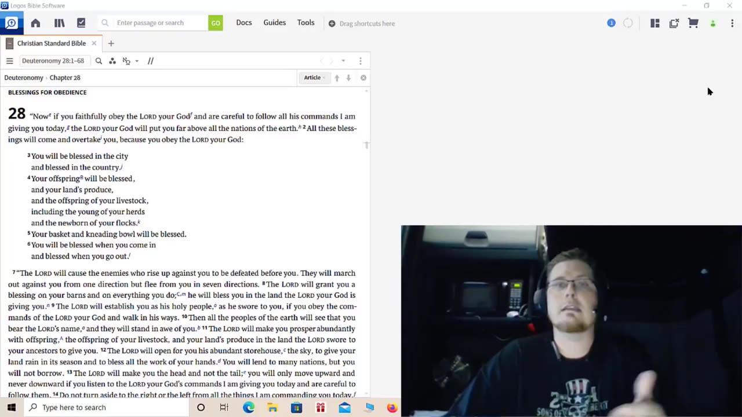Click the Deuteronomy breadcrumb
Screen dimensions: 742x417
tap(24, 78)
